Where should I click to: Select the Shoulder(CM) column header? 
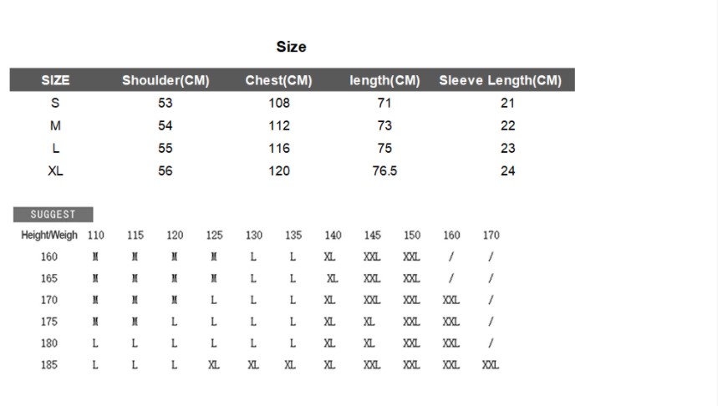point(165,80)
